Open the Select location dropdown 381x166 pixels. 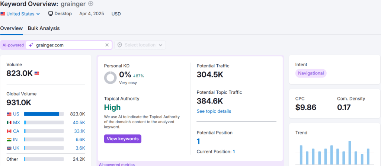coord(140,45)
